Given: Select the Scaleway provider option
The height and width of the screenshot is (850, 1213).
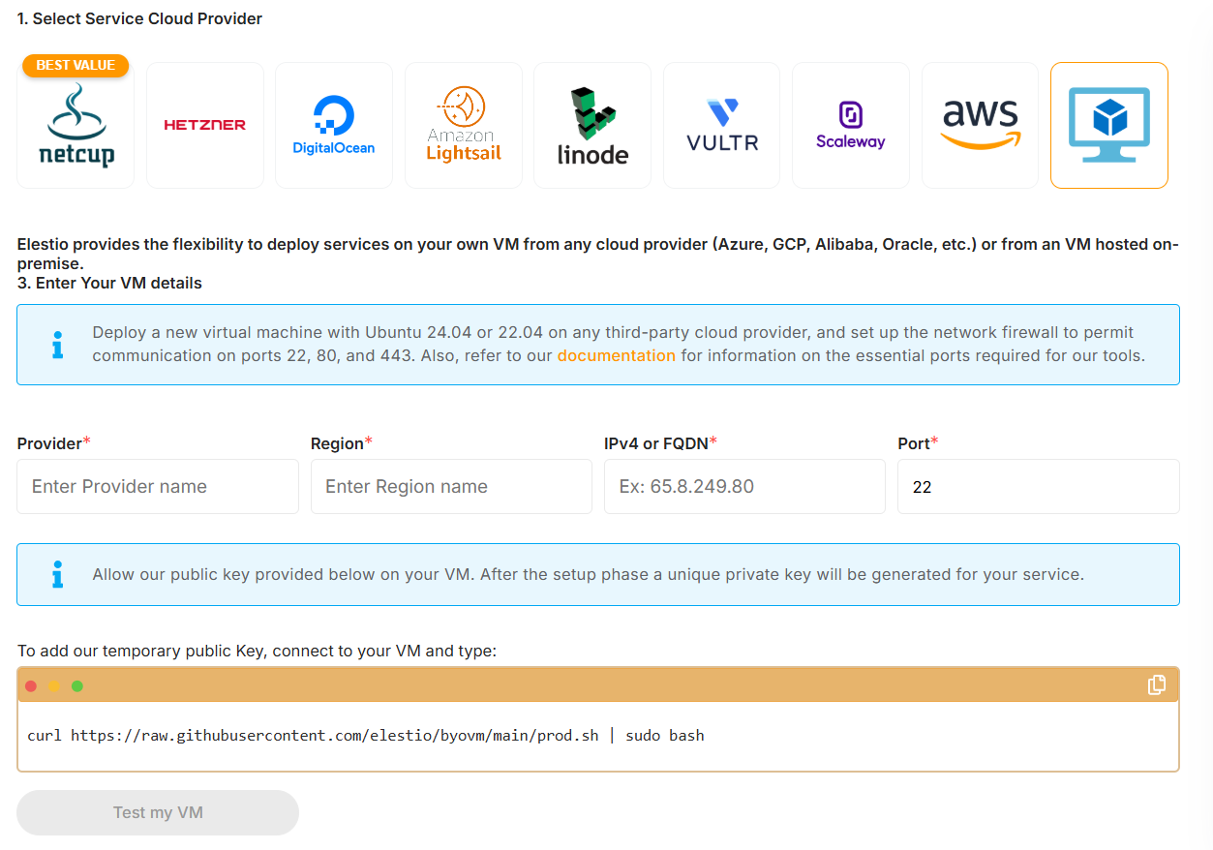Looking at the screenshot, I should point(850,124).
